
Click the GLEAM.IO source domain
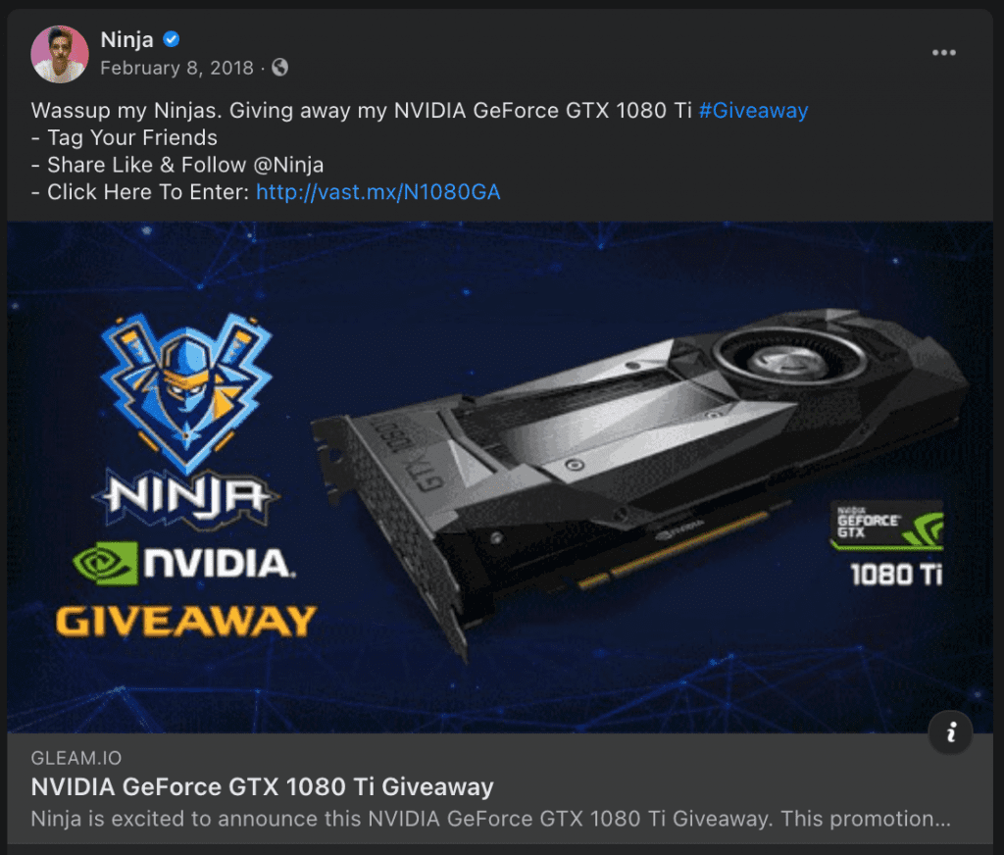pos(76,758)
